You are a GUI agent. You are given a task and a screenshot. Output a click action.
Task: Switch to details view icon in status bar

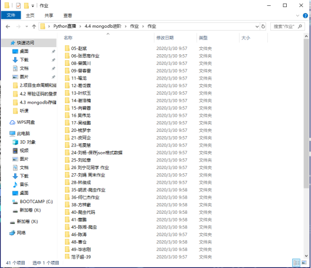(x=296, y=263)
